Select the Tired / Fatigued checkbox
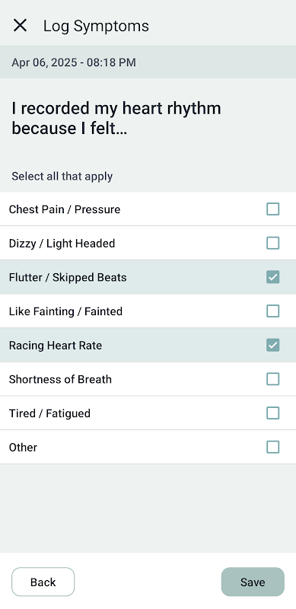296x609 pixels. 272,413
